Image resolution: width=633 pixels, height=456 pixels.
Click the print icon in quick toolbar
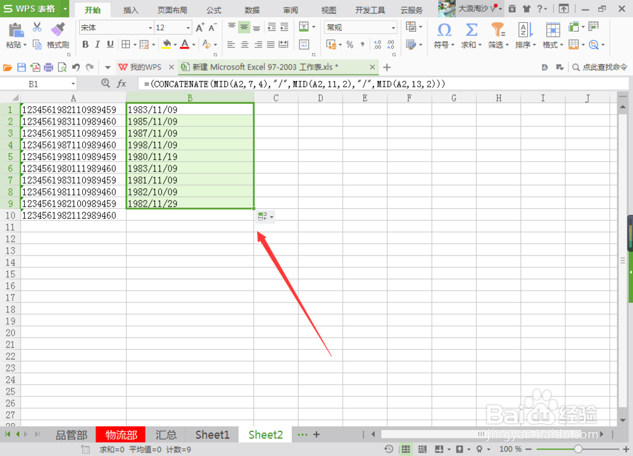click(49, 67)
